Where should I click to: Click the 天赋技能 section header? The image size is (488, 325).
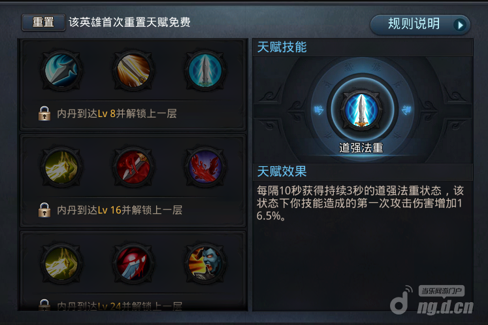[x=282, y=47]
